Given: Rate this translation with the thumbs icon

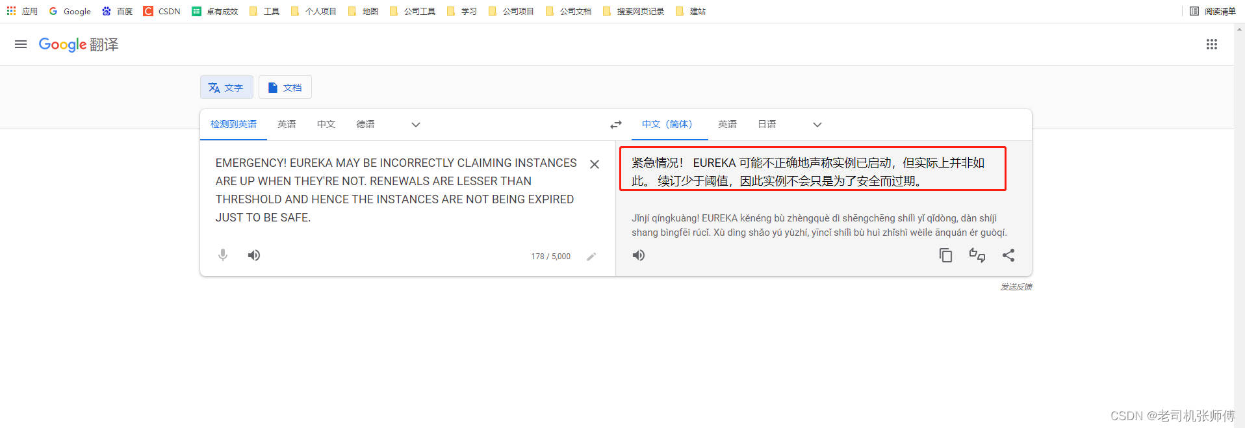Looking at the screenshot, I should [x=977, y=255].
